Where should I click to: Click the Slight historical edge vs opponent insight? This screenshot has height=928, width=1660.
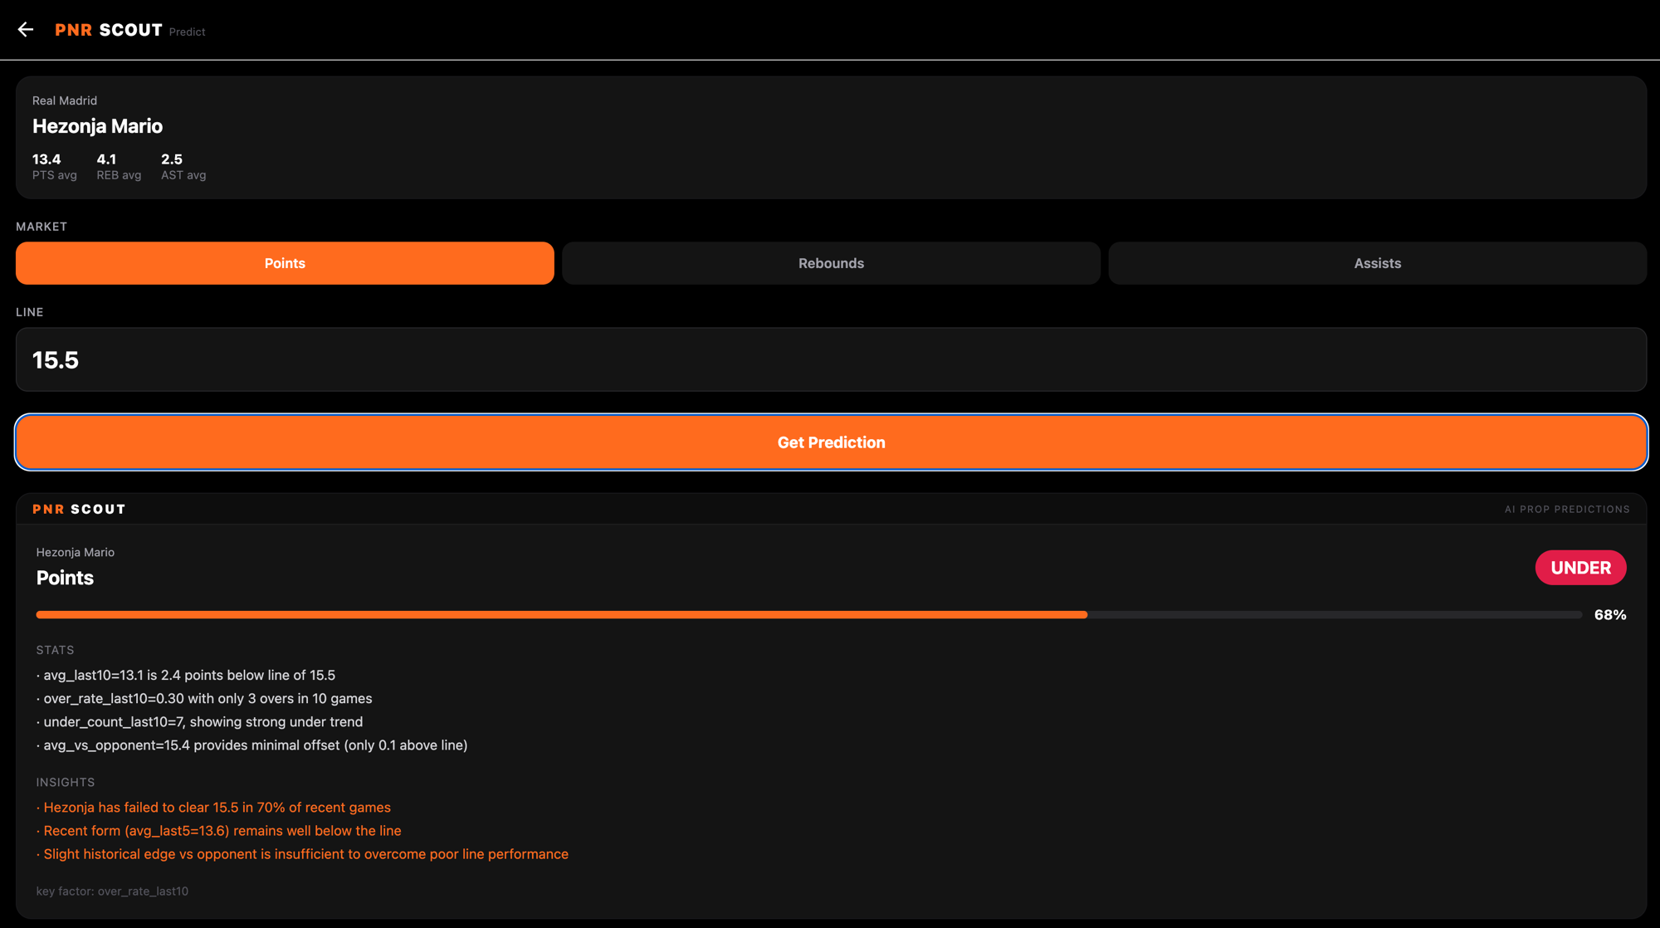(302, 854)
